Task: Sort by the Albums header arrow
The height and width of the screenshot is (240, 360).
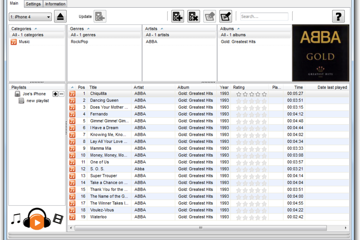Action: [239, 29]
